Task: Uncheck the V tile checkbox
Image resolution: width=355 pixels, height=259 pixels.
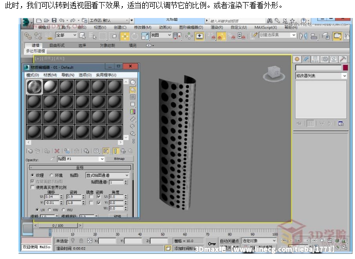Action: point(99,202)
